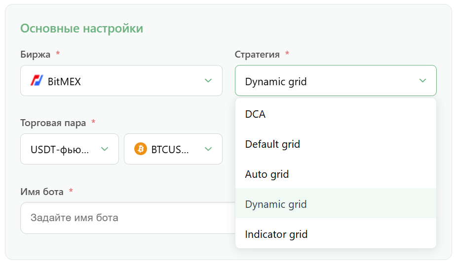Click the Имя бота label

(42, 192)
